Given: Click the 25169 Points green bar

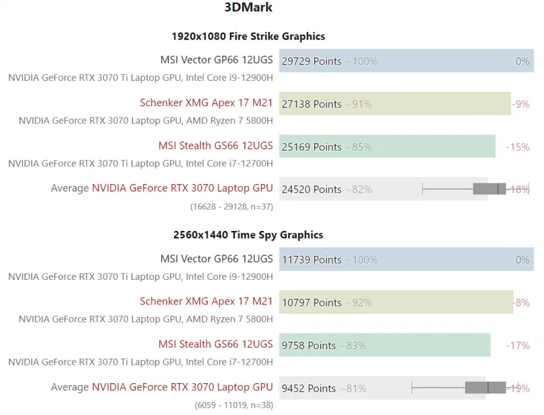Looking at the screenshot, I should point(387,147).
